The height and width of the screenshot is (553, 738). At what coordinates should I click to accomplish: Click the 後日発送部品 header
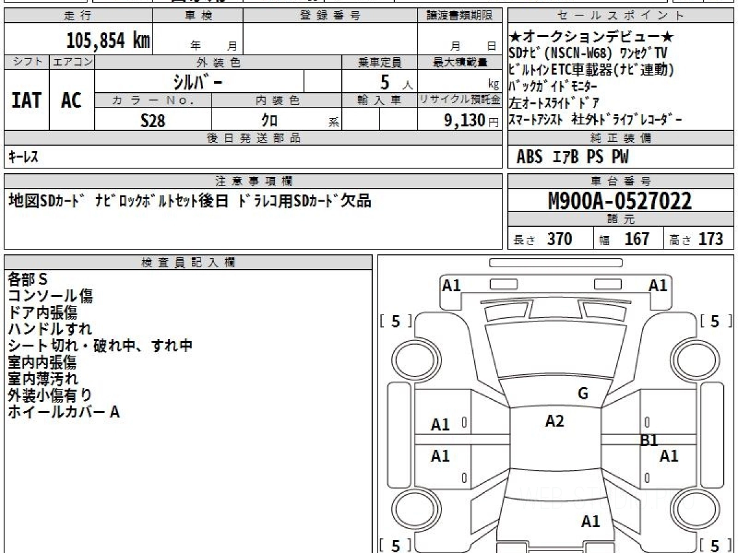point(253,138)
